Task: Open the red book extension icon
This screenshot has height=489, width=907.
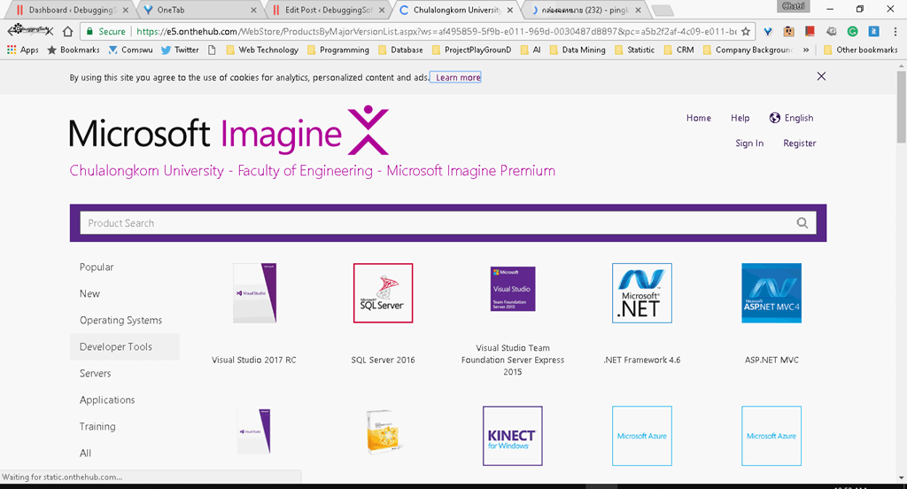Action: [x=810, y=31]
